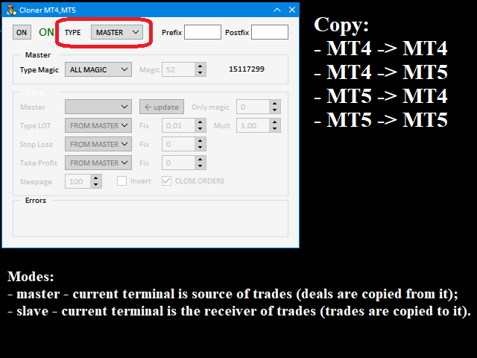477x358 pixels.
Task: Click into the Prefix input field
Action: pos(203,32)
